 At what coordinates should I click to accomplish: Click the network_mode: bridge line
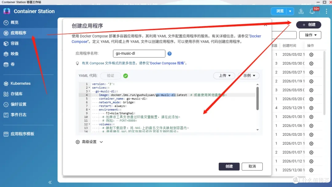click(116, 102)
